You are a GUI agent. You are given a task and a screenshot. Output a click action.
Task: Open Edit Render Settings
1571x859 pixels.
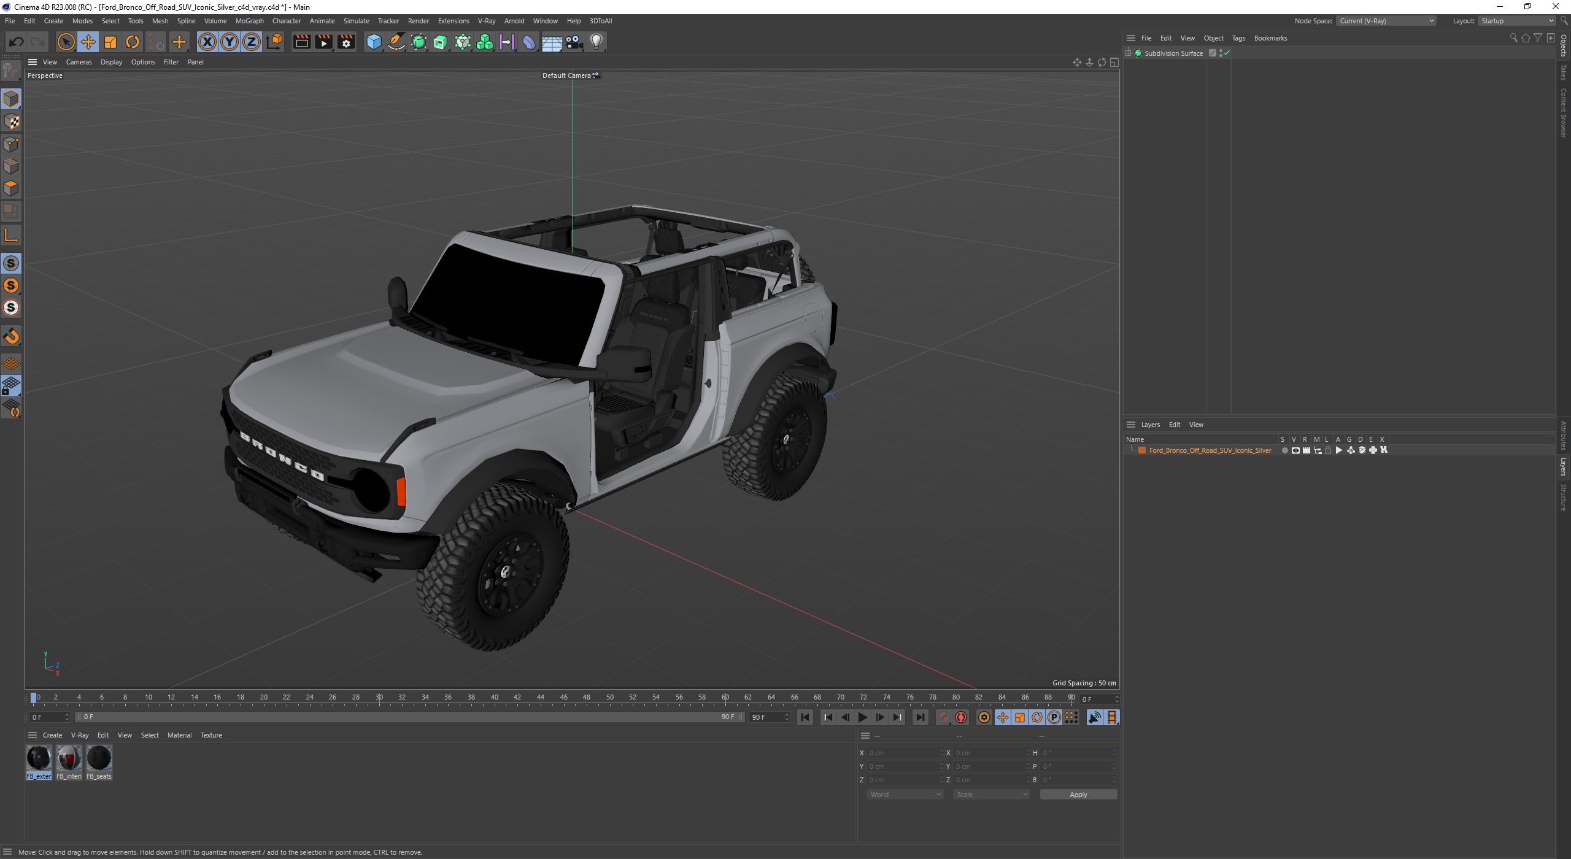click(x=346, y=42)
